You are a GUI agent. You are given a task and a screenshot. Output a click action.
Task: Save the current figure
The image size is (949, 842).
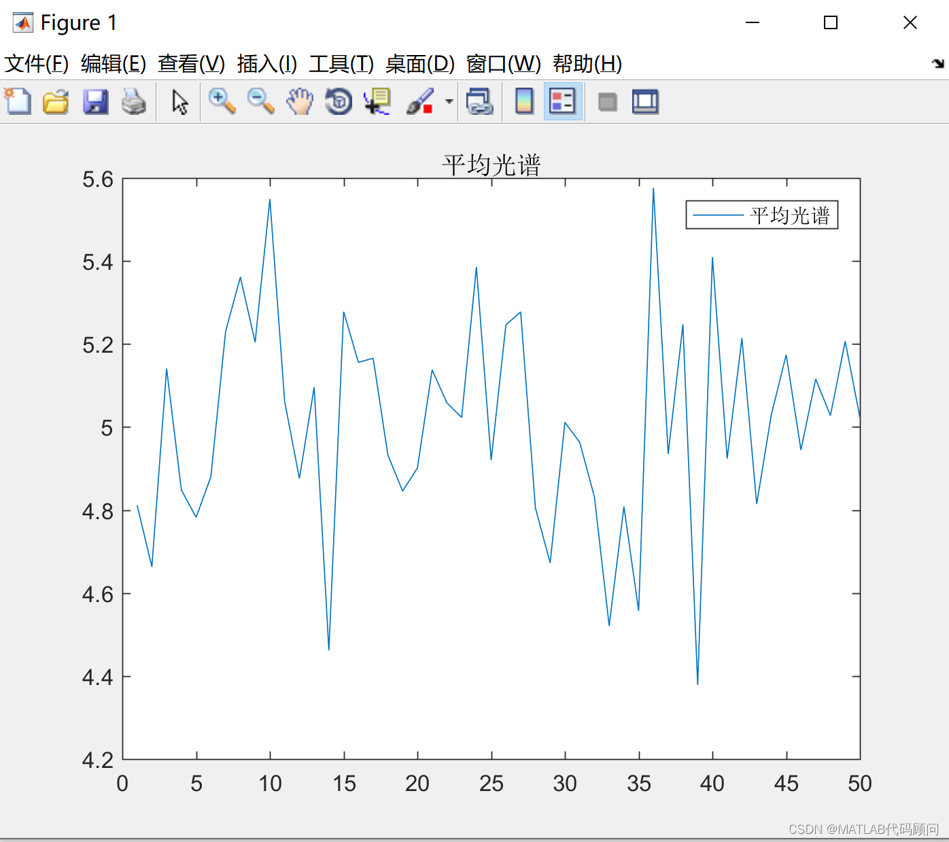95,101
